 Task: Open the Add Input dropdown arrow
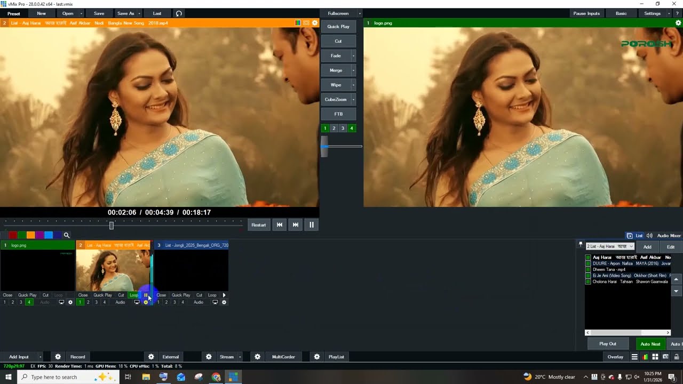pyautogui.click(x=40, y=357)
